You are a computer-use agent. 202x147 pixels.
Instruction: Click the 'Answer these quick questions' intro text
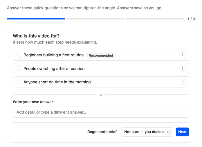[x=84, y=8]
